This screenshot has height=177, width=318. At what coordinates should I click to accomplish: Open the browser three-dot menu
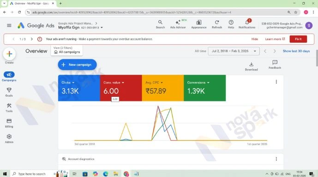click(x=313, y=12)
